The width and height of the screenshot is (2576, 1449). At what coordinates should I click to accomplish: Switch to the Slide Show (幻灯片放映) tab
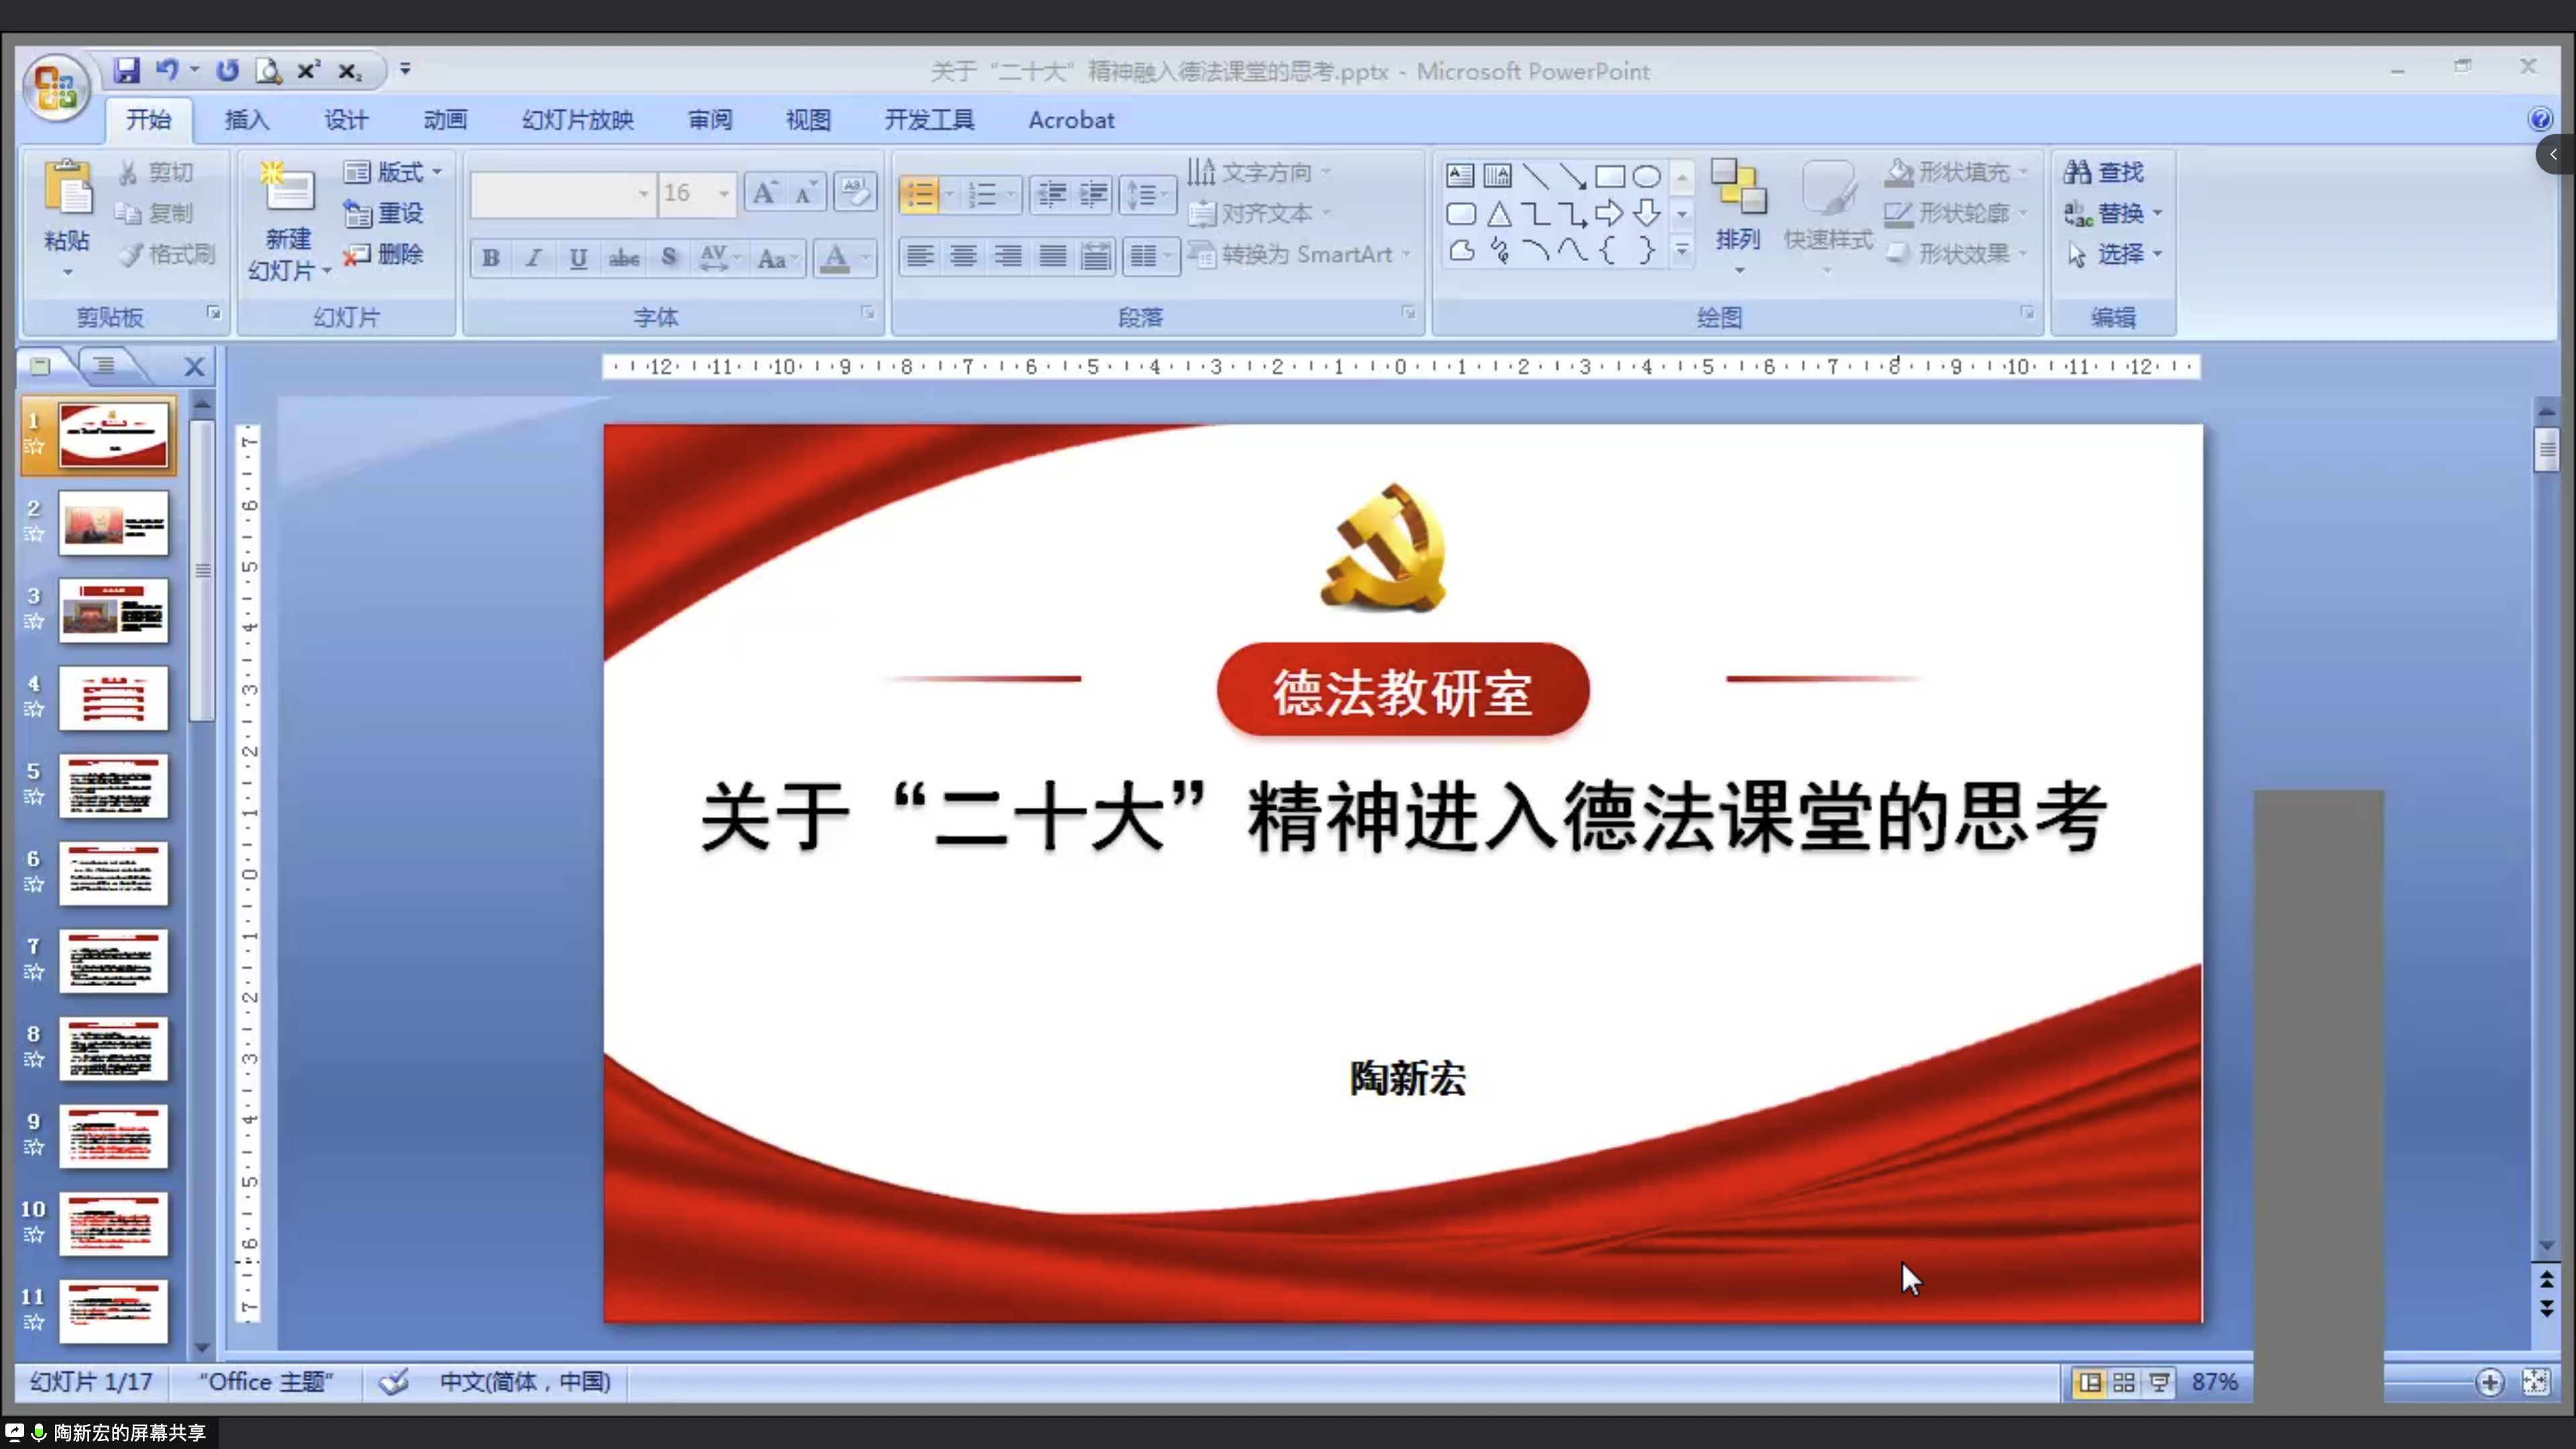577,120
